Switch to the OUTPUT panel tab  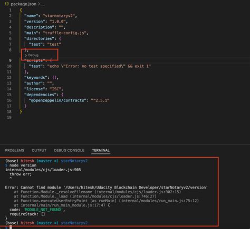click(x=39, y=150)
